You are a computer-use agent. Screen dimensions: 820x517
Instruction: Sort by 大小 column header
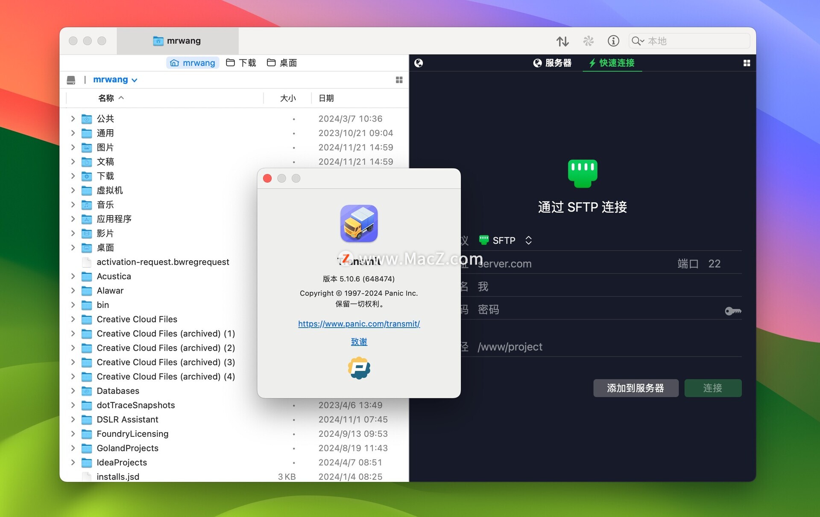point(288,98)
